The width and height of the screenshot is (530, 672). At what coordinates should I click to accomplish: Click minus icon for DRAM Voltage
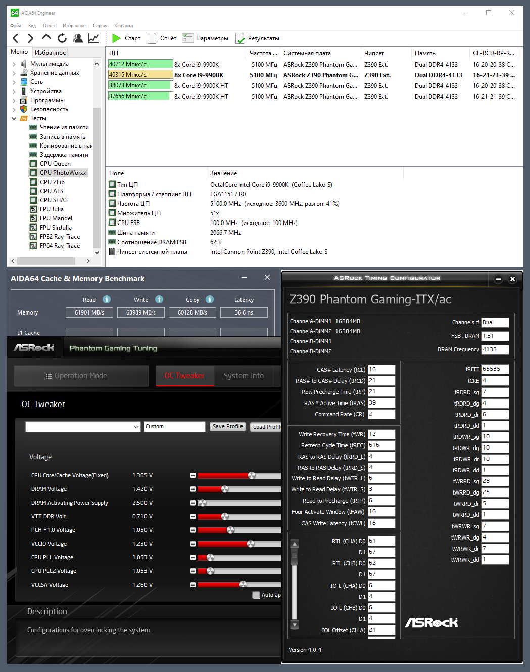(193, 489)
